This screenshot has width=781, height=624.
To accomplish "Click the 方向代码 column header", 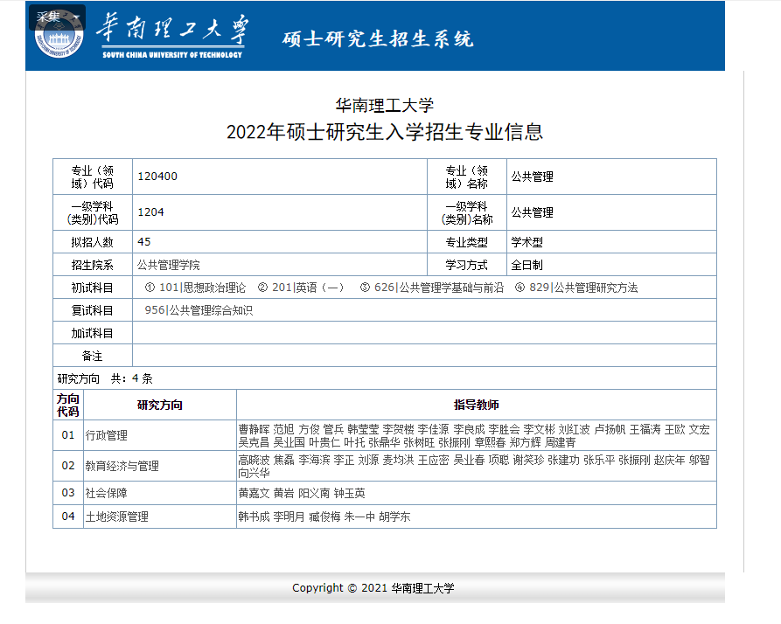I will [x=67, y=405].
